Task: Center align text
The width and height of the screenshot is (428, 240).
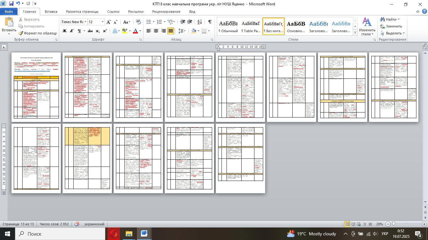Action: [x=156, y=31]
